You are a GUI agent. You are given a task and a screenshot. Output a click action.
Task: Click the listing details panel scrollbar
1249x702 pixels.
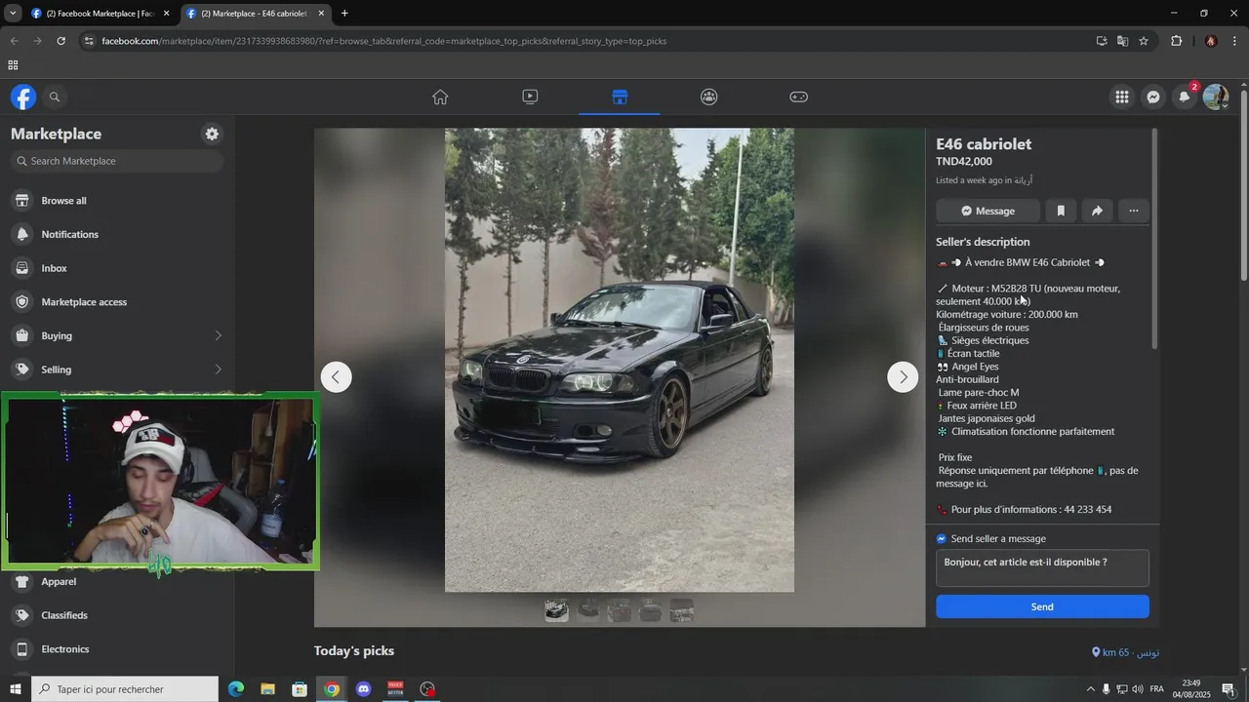coord(1155,239)
